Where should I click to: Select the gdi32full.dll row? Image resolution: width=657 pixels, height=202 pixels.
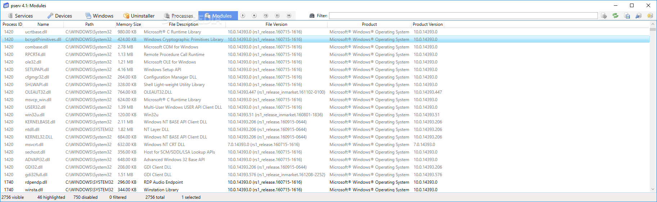325,175
